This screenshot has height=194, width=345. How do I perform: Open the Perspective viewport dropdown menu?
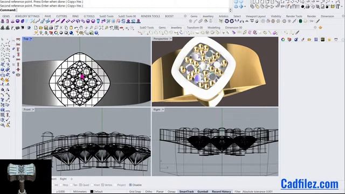click(171, 39)
